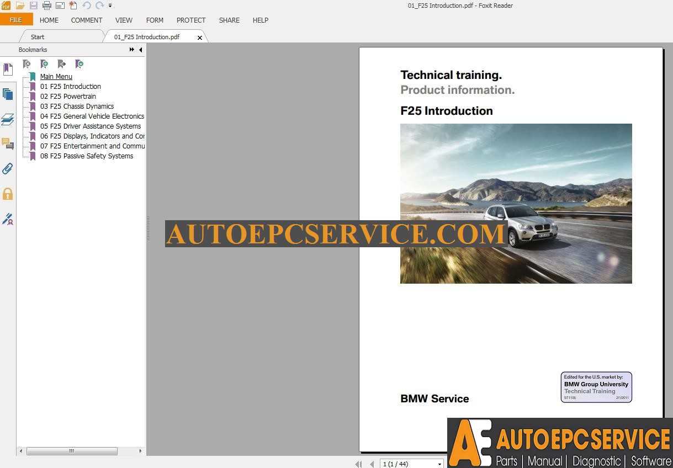Open the Layers panel
The height and width of the screenshot is (468, 673).
[8, 119]
